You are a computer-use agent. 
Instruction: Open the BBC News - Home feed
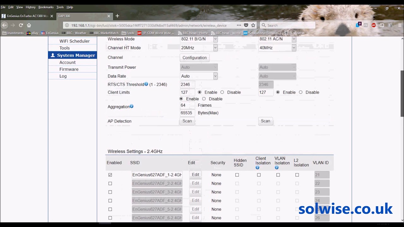click(193, 33)
